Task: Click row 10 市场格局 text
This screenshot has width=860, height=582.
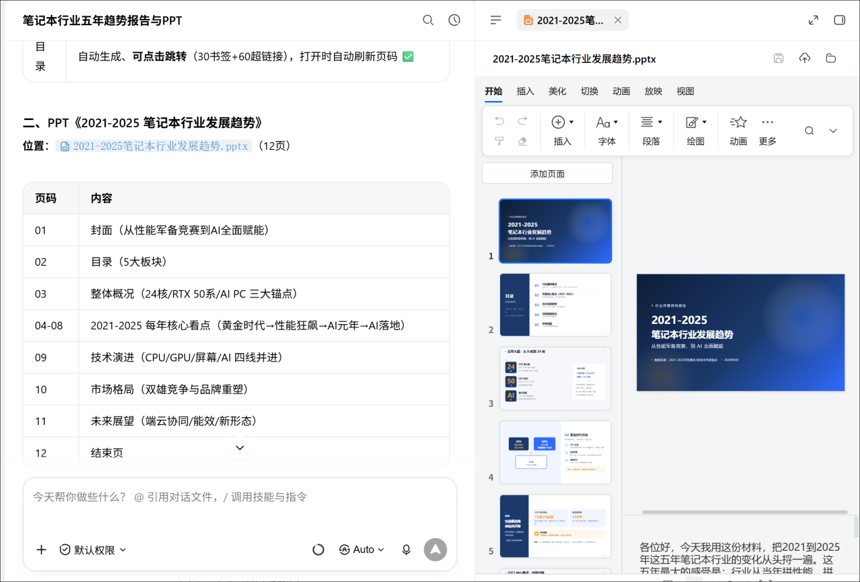Action: coord(169,390)
